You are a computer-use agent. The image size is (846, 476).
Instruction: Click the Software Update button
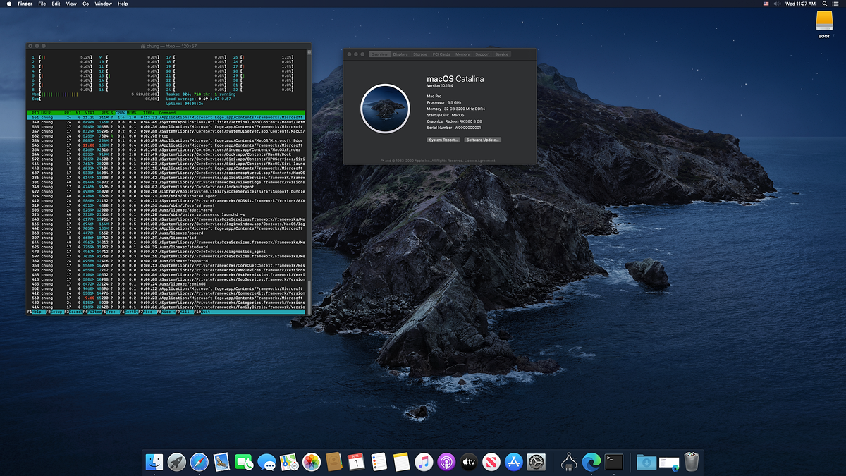point(483,140)
